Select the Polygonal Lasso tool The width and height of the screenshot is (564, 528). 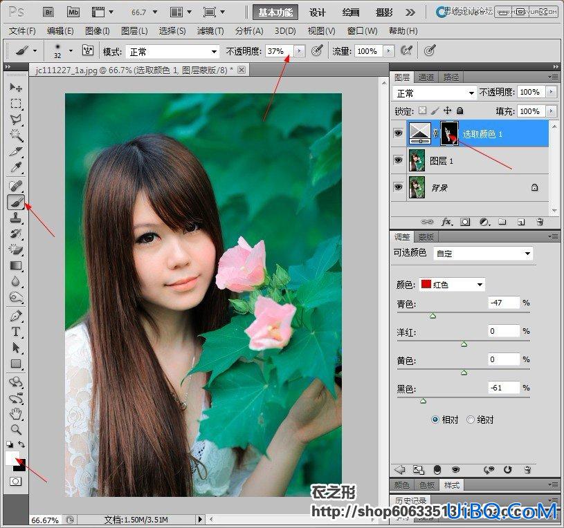tap(15, 120)
